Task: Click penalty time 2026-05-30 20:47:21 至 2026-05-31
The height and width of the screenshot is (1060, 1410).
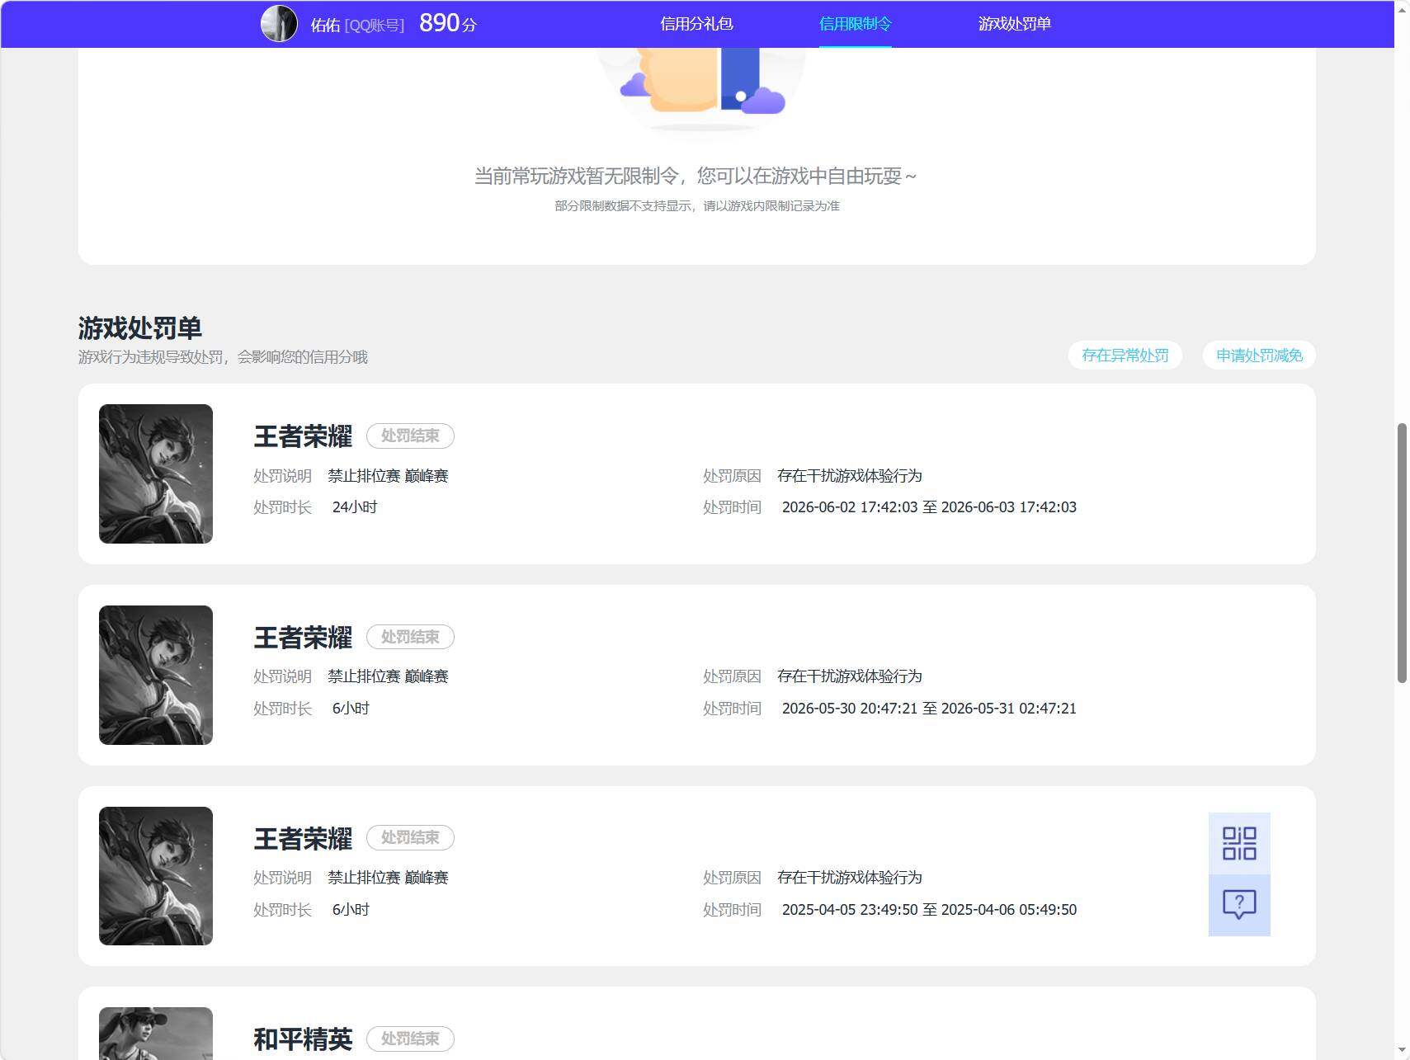Action: (929, 709)
